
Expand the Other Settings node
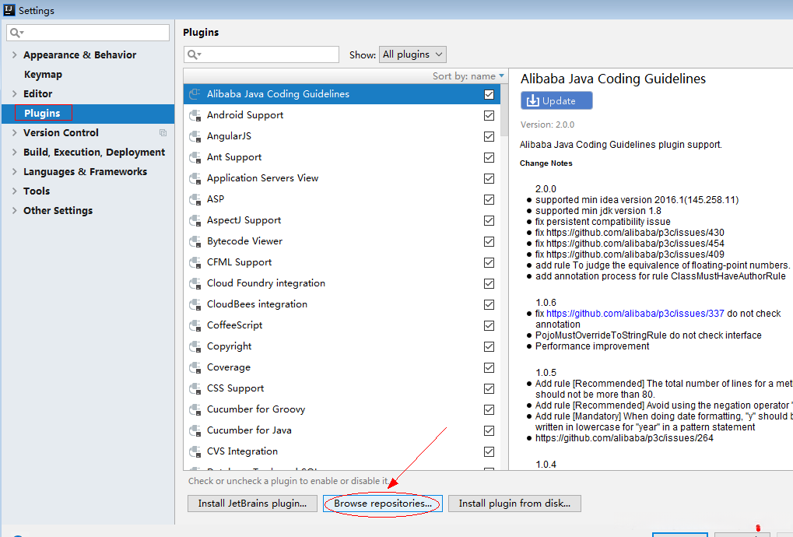click(x=14, y=210)
